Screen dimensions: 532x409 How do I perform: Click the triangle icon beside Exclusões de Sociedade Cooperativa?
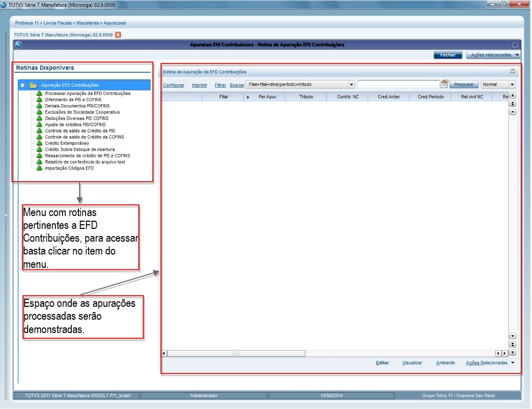[x=39, y=112]
